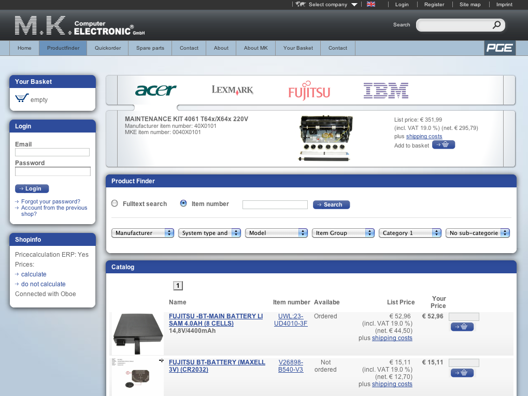Click the cart icon for the Maxell CR2032 battery
The height and width of the screenshot is (396, 528).
pyautogui.click(x=462, y=373)
